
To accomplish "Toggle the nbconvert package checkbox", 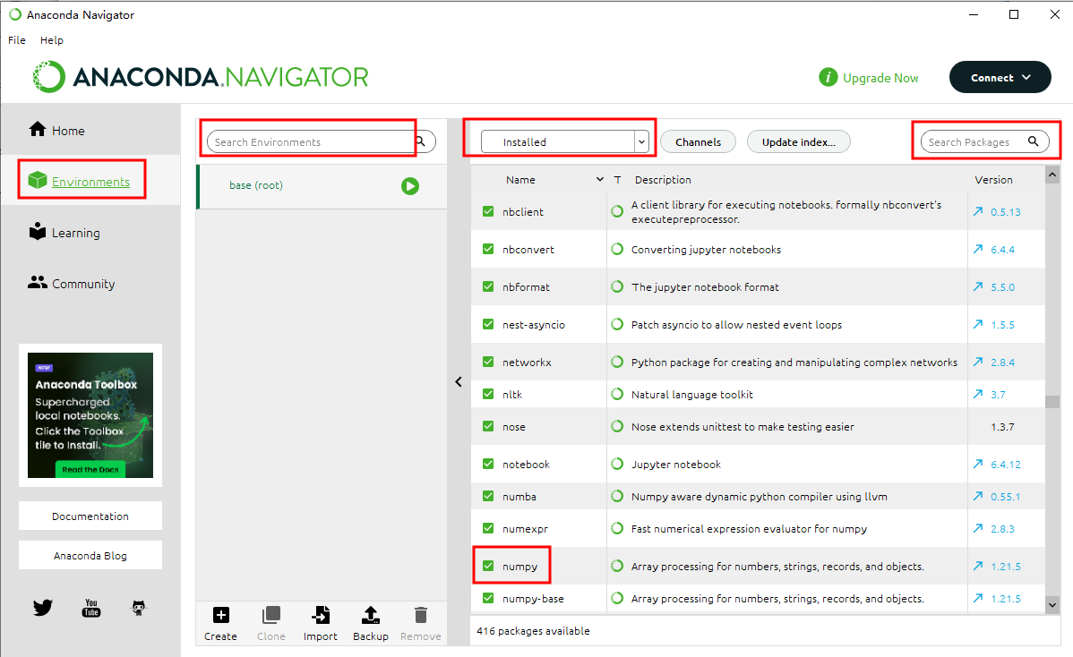I will 488,249.
